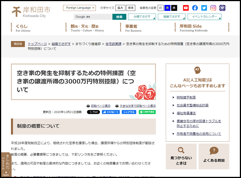Click printer icon beside 大きな文字で印刷ページ表示
Image resolution: width=241 pixels, height=178 pixels.
tap(117, 106)
